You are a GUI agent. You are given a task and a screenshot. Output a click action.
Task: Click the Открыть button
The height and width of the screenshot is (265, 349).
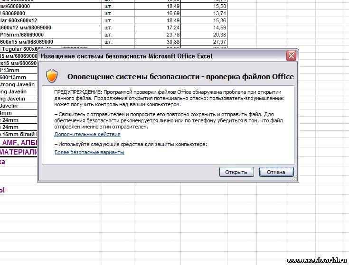[x=236, y=172]
